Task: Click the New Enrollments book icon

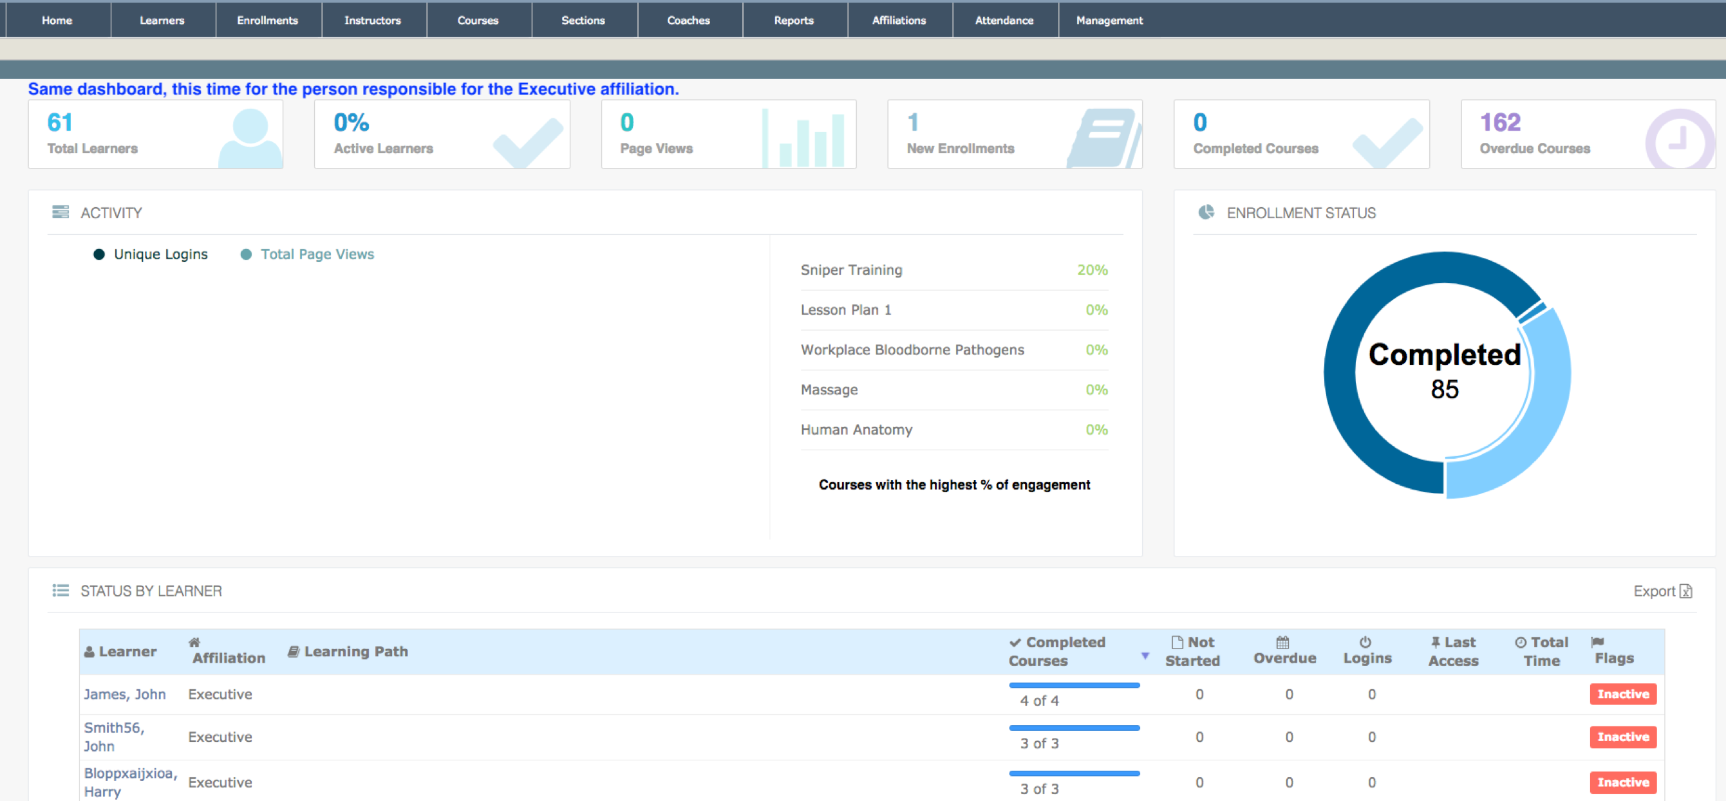Action: 1103,138
